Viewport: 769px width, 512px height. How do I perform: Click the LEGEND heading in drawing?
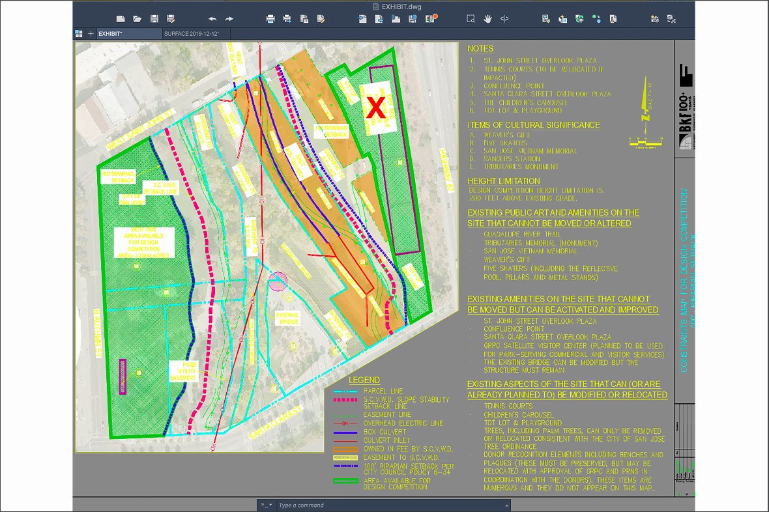tap(364, 380)
